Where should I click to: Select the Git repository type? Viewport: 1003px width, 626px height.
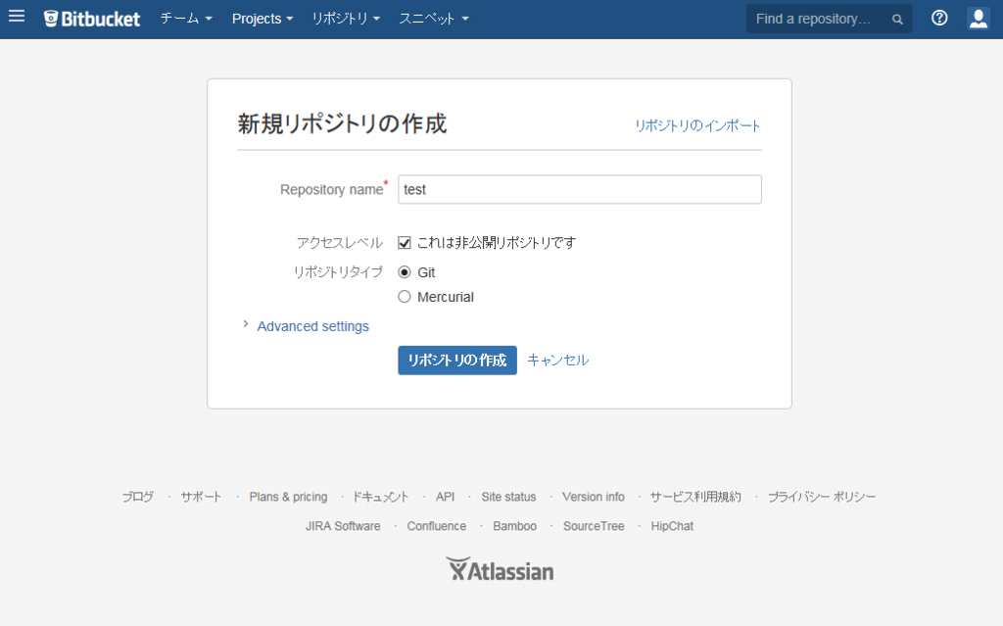pyautogui.click(x=405, y=272)
